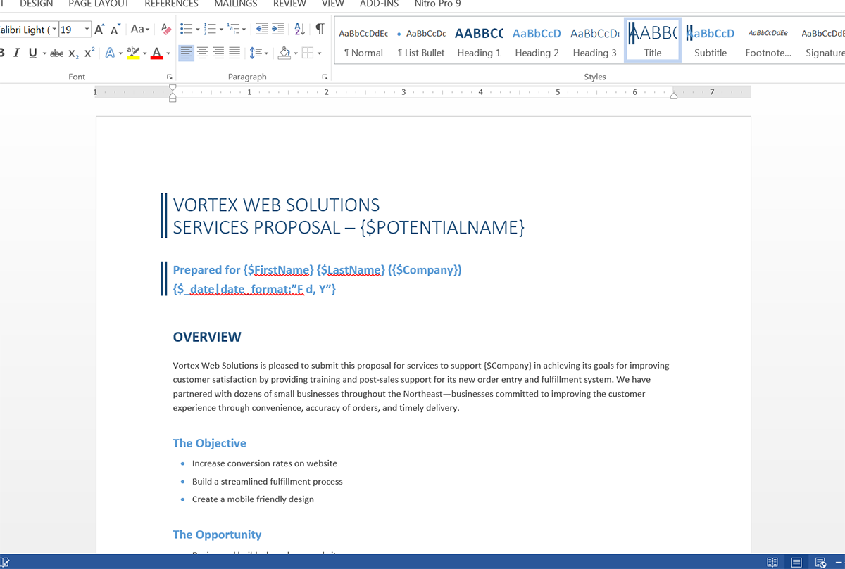Screen dimensions: 845x569
Task: Open the Design ribbon tab
Action: 36,4
